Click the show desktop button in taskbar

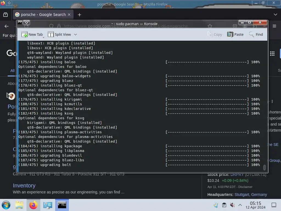[274, 205]
